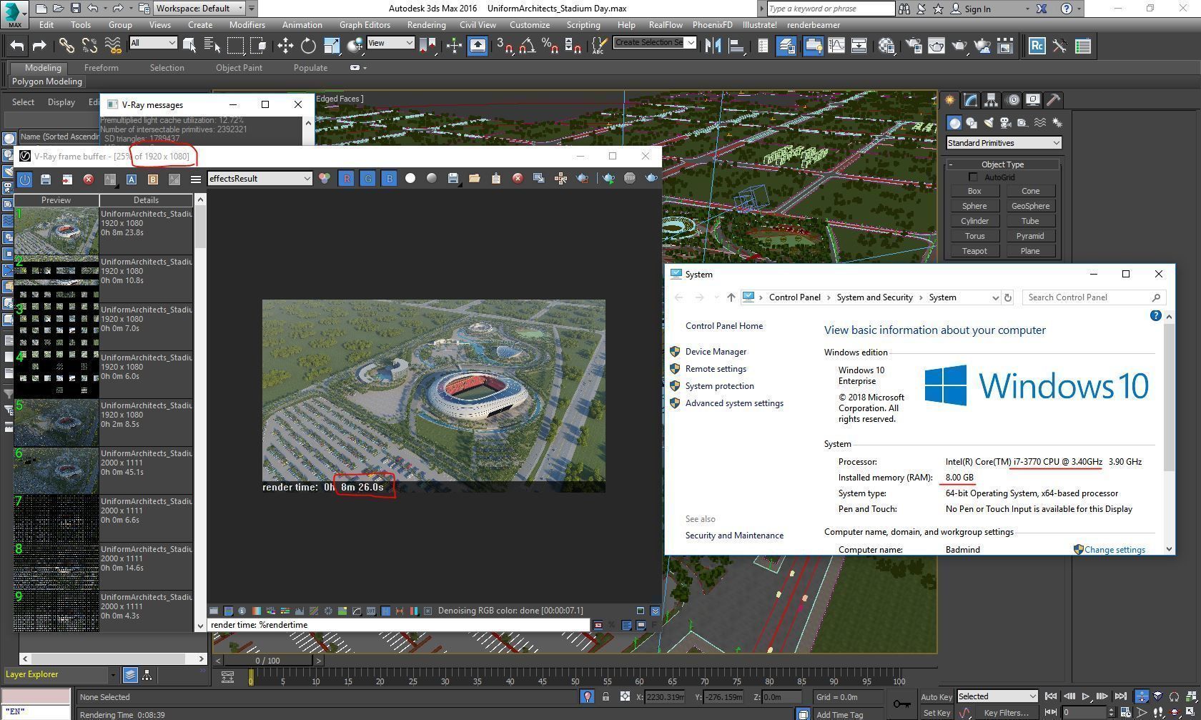Viewport: 1201px width, 720px height.
Task: Toggle the Red channel in frame buffer
Action: pos(346,178)
